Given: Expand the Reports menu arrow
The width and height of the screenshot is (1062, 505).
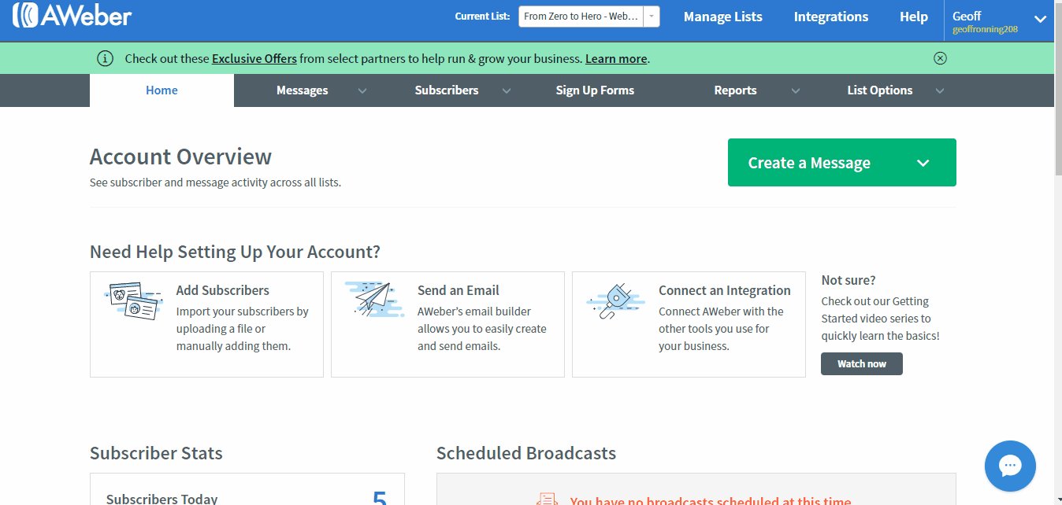Looking at the screenshot, I should click(796, 90).
